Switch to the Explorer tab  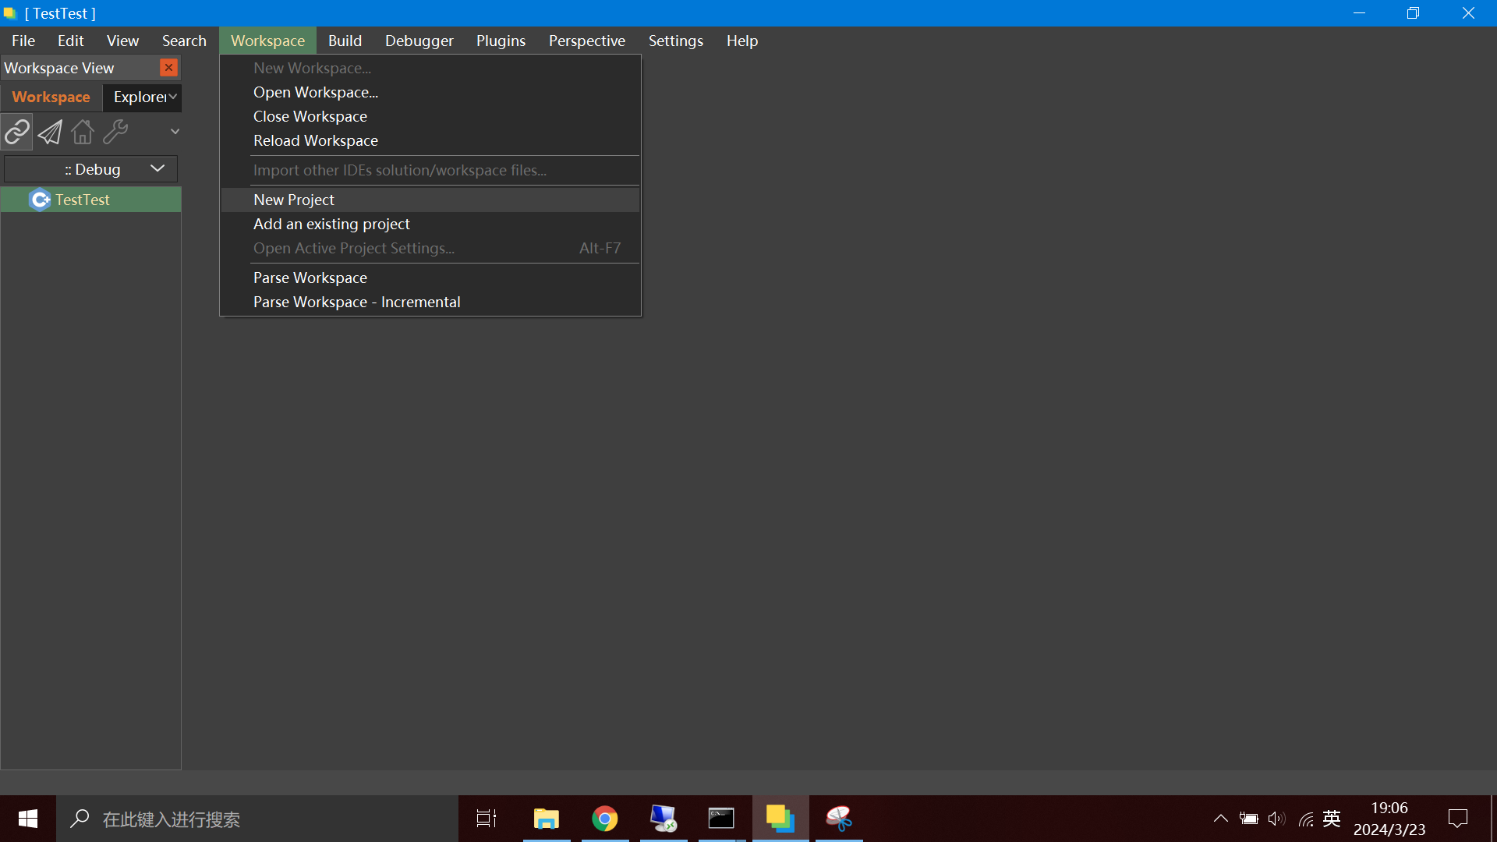(x=139, y=97)
